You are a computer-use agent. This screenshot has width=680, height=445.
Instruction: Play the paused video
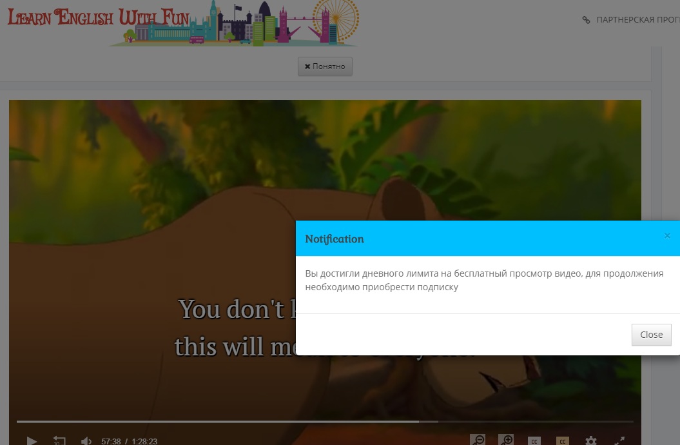pyautogui.click(x=32, y=441)
